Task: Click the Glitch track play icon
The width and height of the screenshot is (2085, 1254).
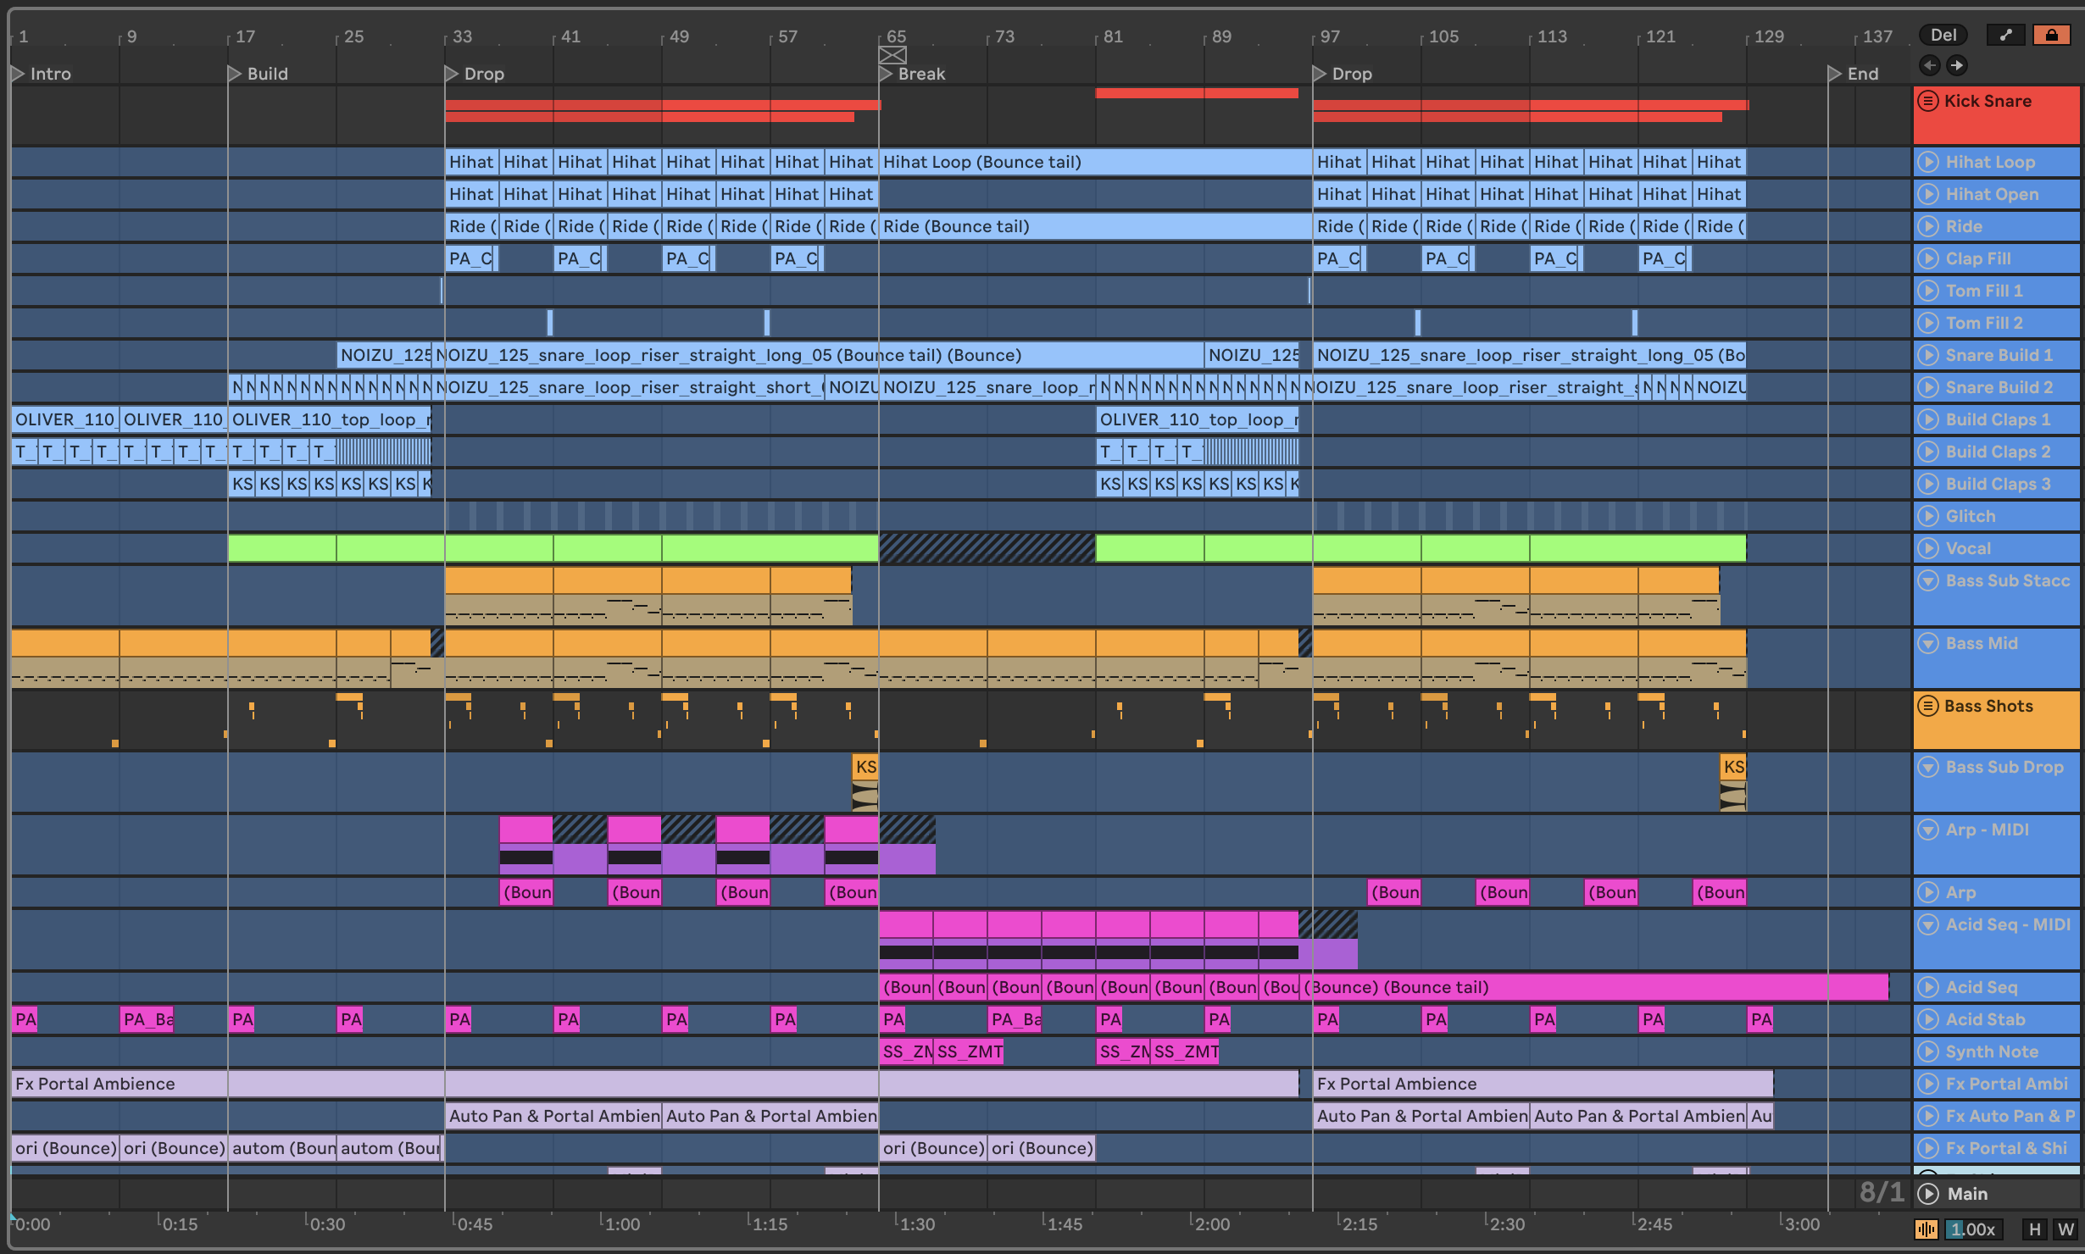Action: 1928,516
